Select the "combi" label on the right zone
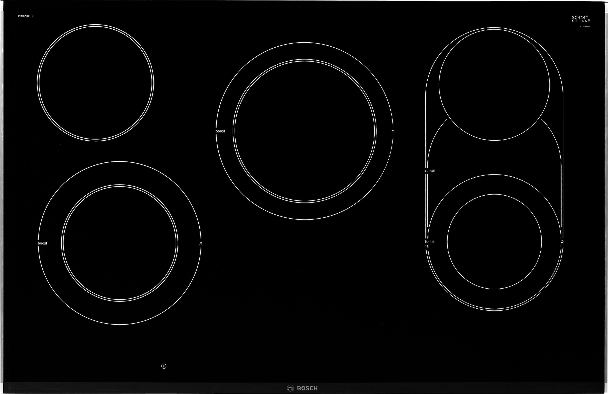Image resolution: width=608 pixels, height=394 pixels. click(x=430, y=171)
